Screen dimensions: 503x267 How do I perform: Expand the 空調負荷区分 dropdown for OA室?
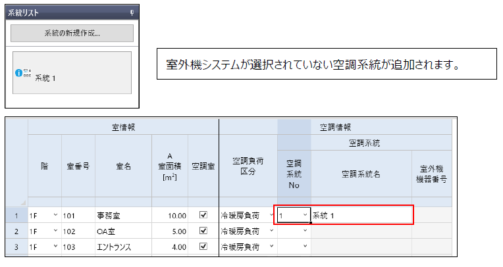[271, 231]
